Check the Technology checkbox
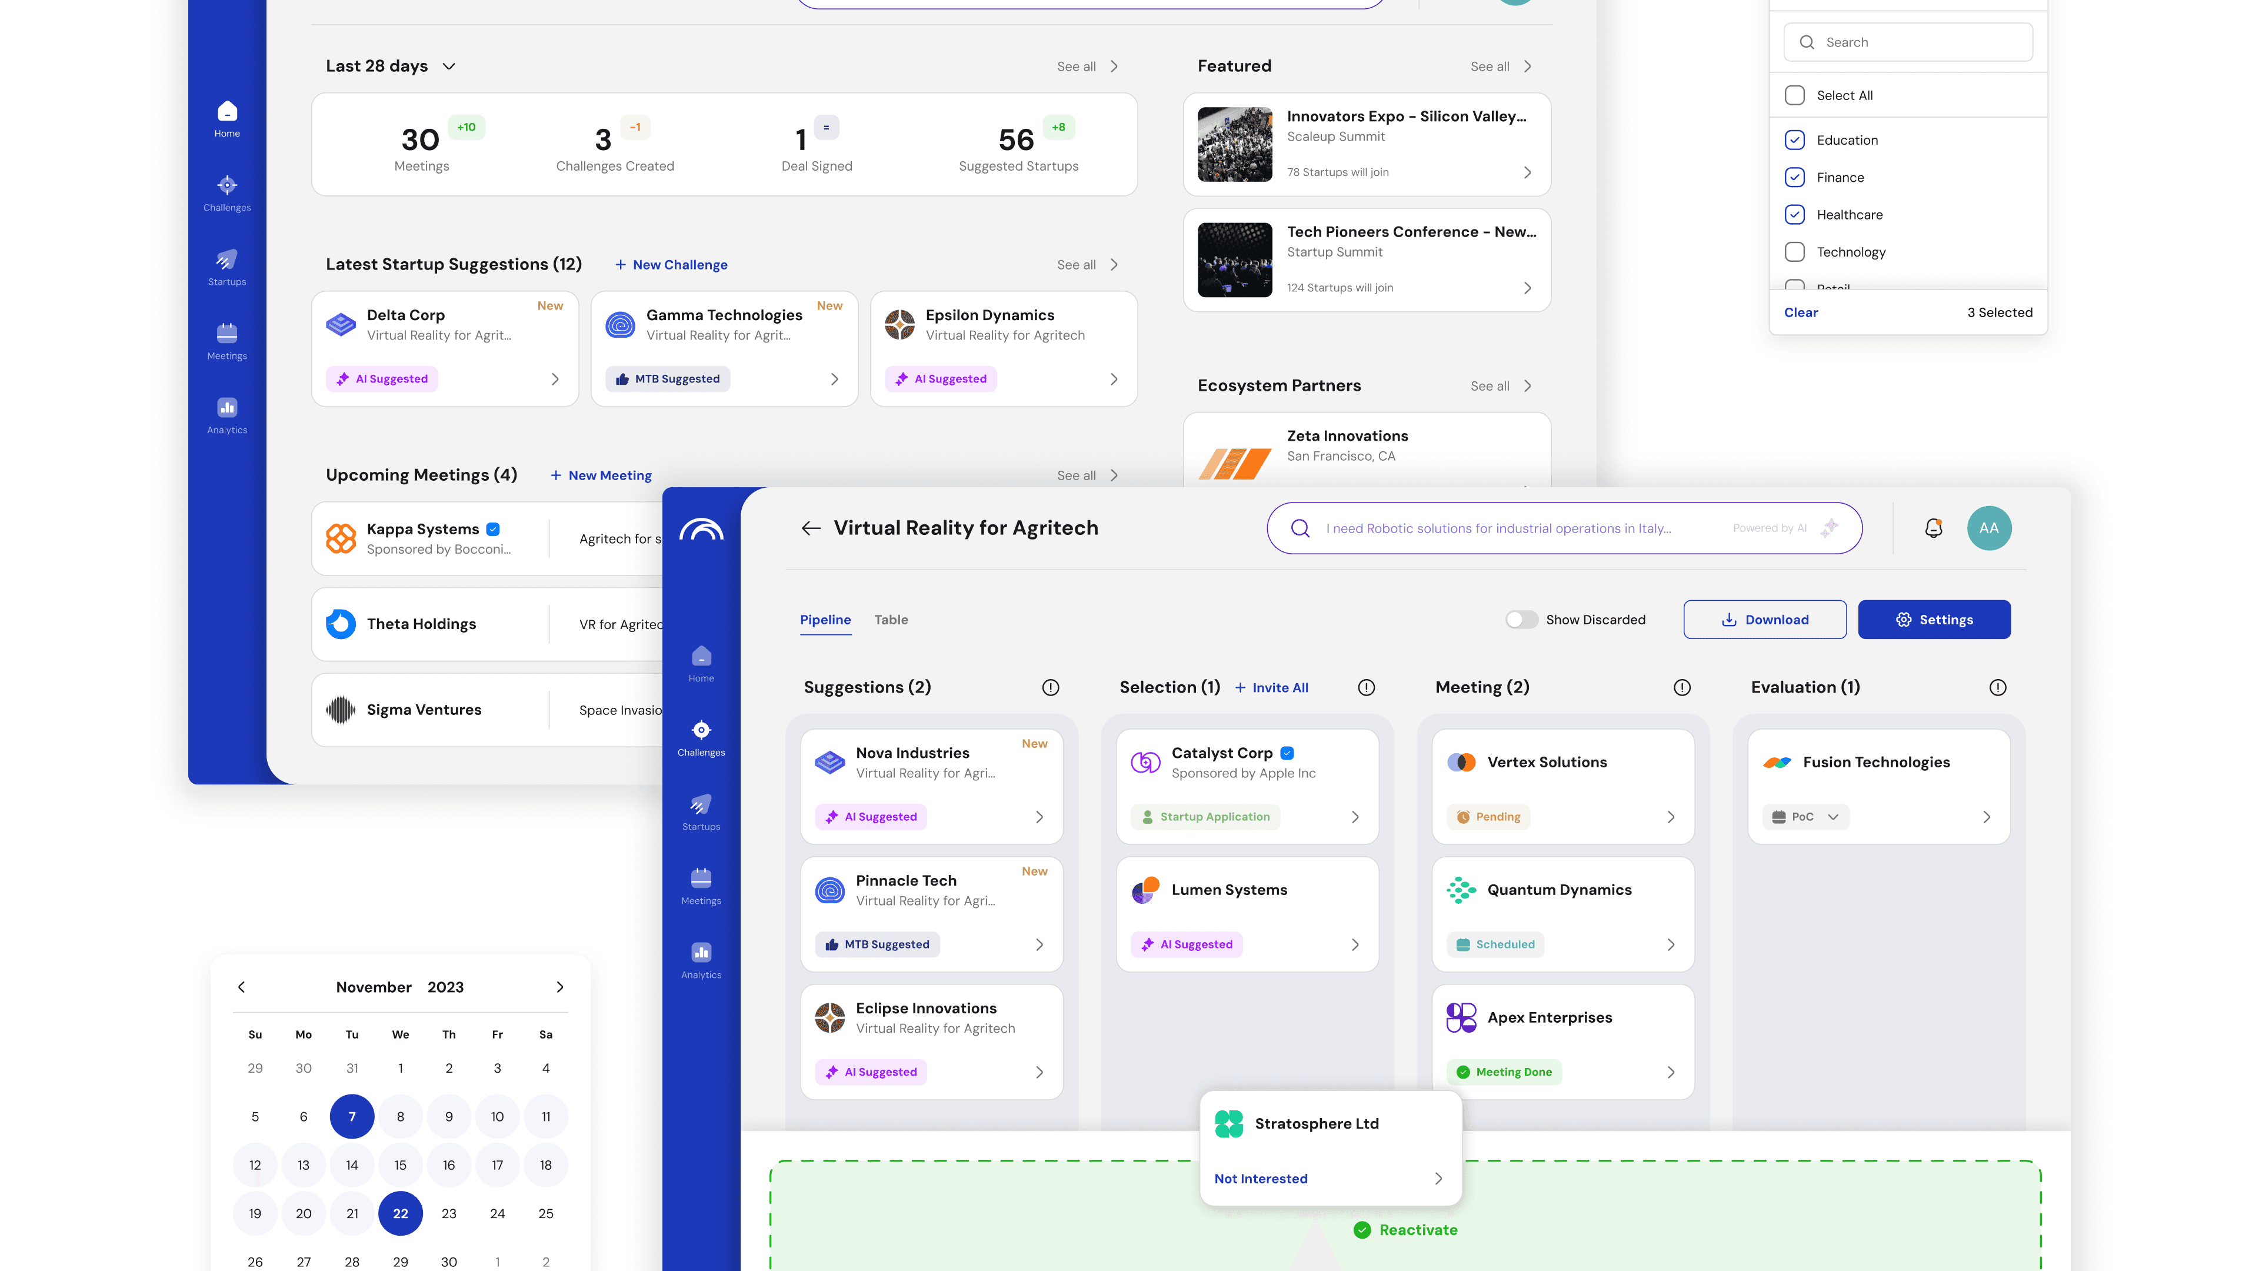The height and width of the screenshot is (1271, 2259). [x=1794, y=252]
